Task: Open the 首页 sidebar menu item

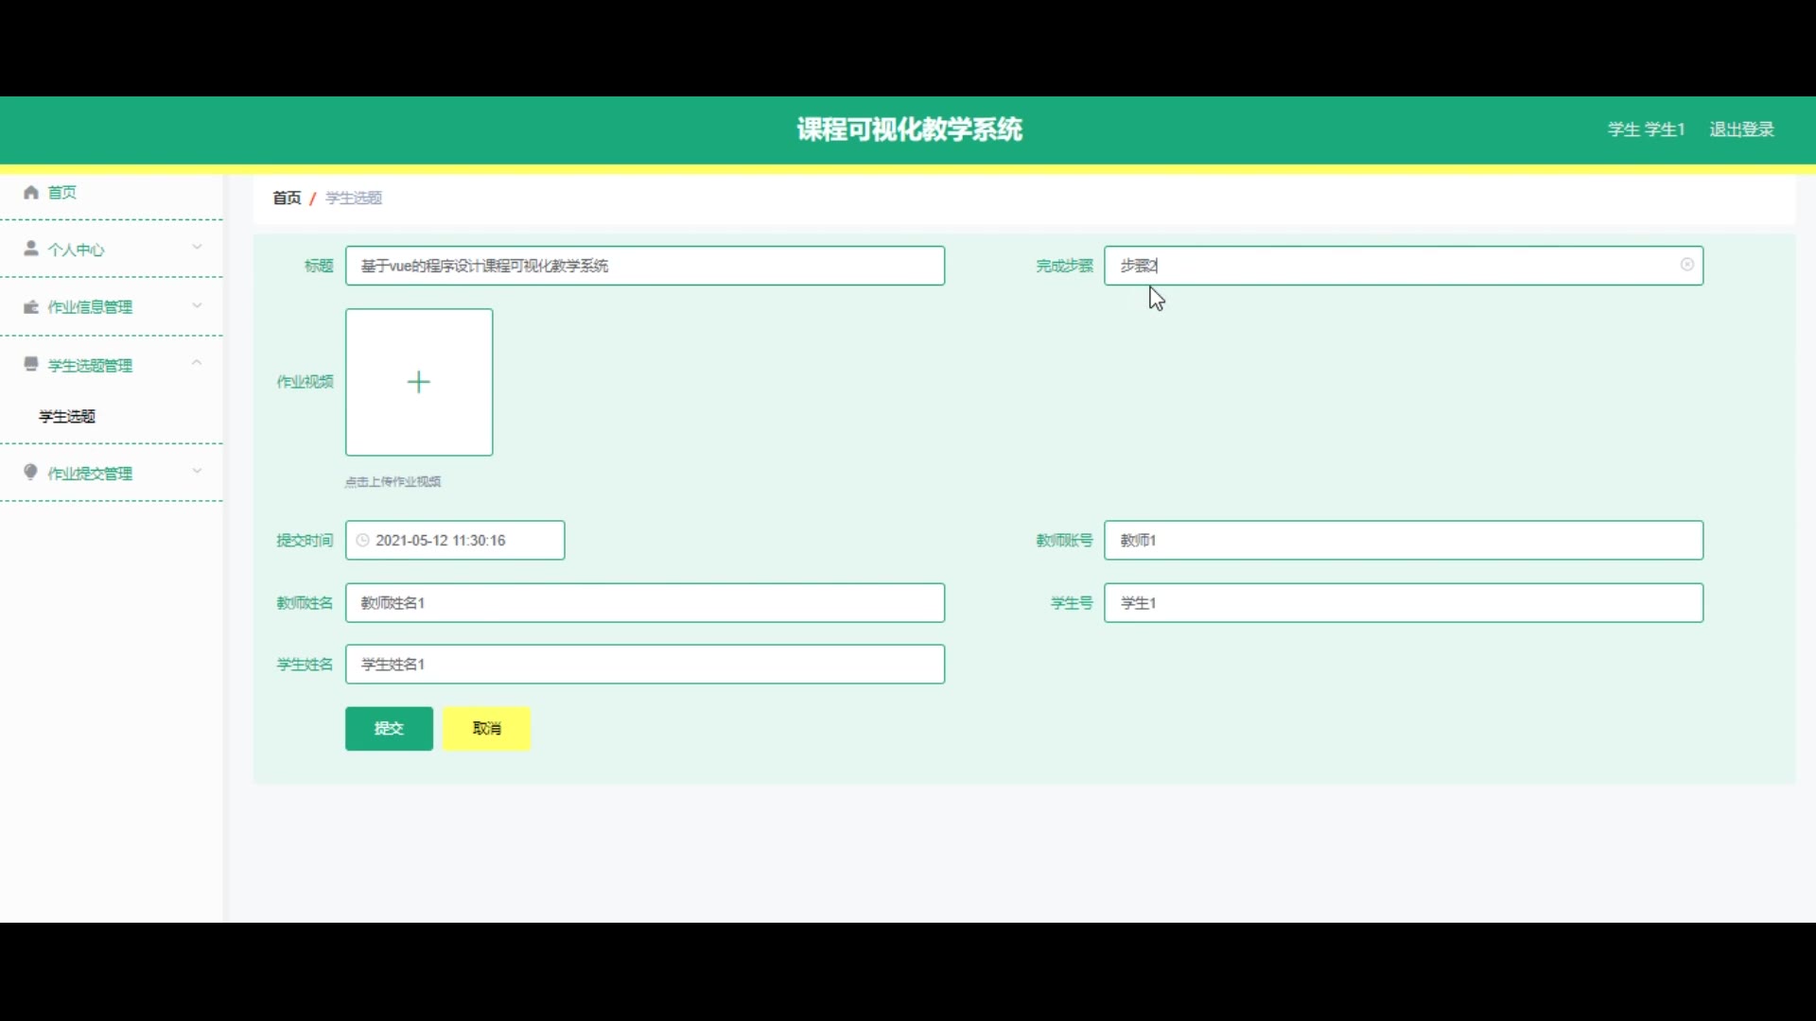Action: 62,193
